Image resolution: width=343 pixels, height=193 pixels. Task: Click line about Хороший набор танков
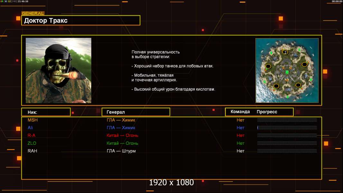pyautogui.click(x=172, y=66)
